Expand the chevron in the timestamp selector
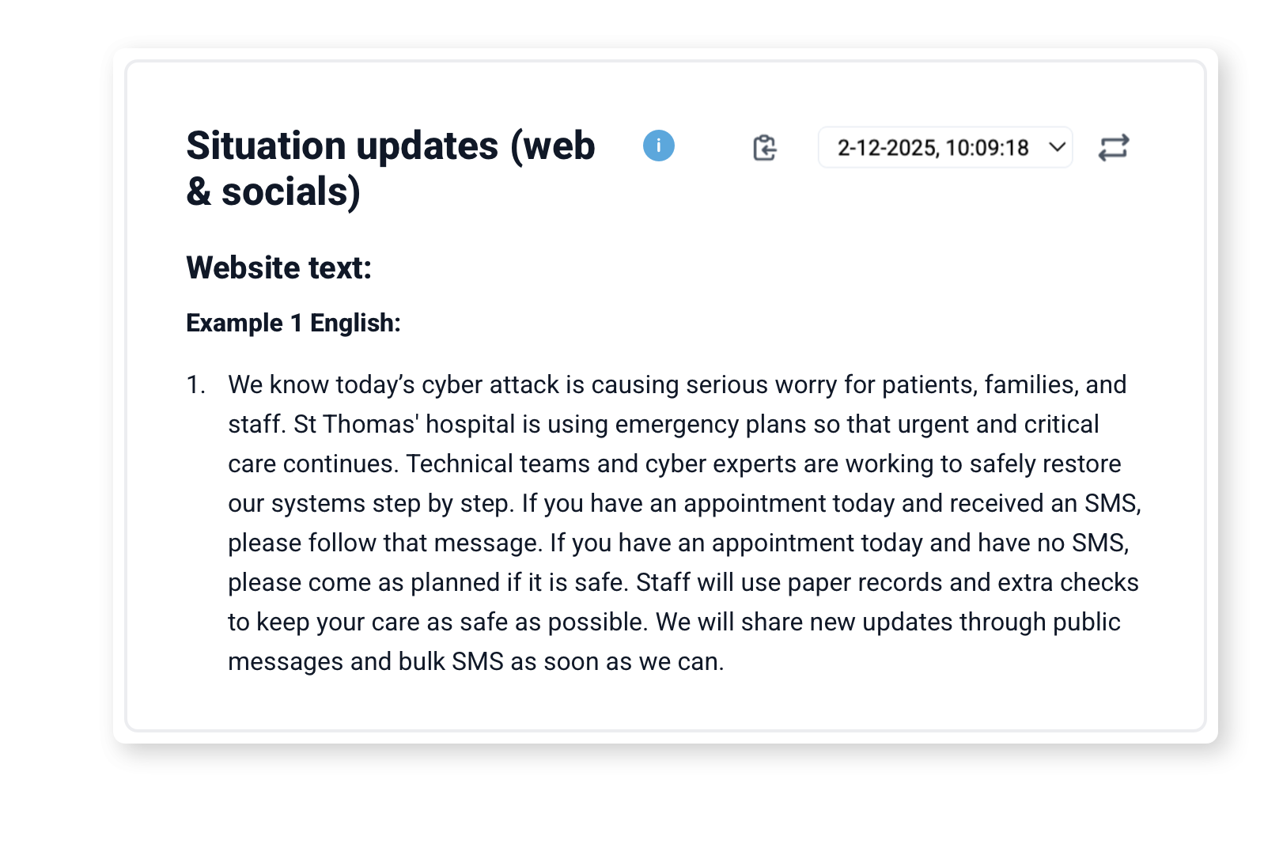Image resolution: width=1264 pixels, height=844 pixels. [x=1057, y=147]
